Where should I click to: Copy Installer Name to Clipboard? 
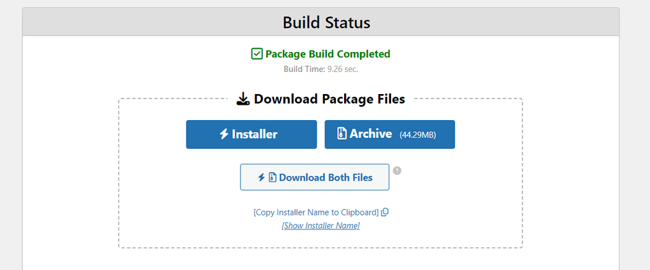point(316,212)
